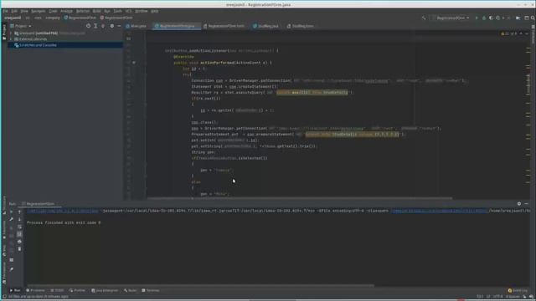Click the print icon in Run console

pyautogui.click(x=19, y=242)
